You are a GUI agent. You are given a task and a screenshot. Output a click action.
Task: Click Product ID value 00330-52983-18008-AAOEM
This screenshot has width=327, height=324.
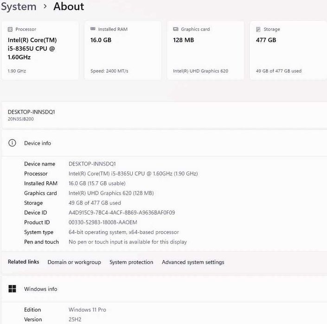pyautogui.click(x=103, y=222)
